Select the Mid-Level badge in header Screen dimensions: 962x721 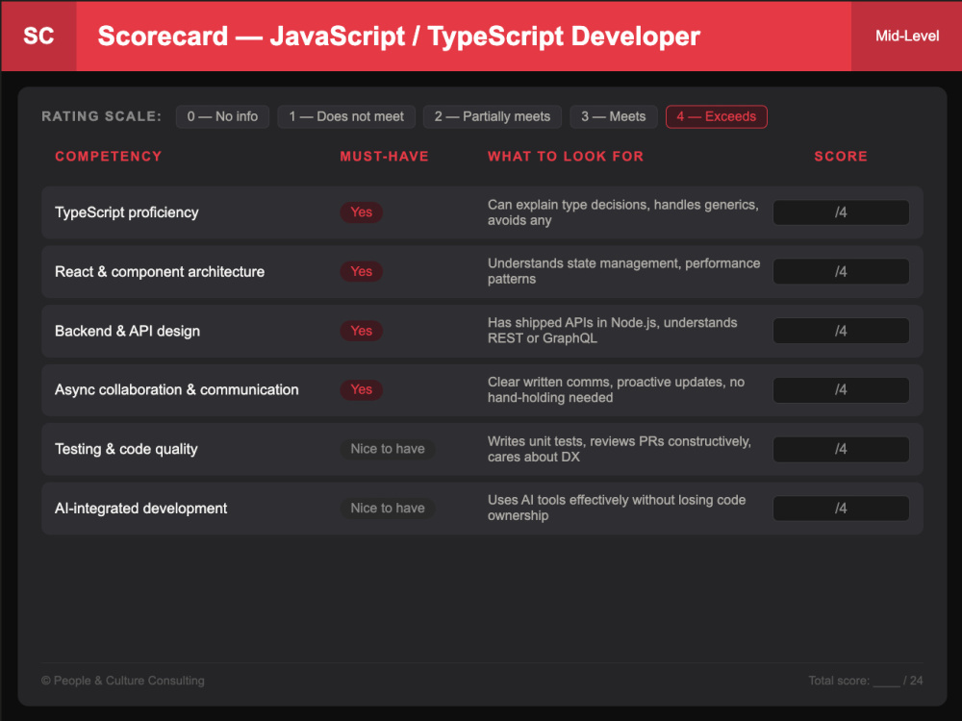tap(906, 37)
